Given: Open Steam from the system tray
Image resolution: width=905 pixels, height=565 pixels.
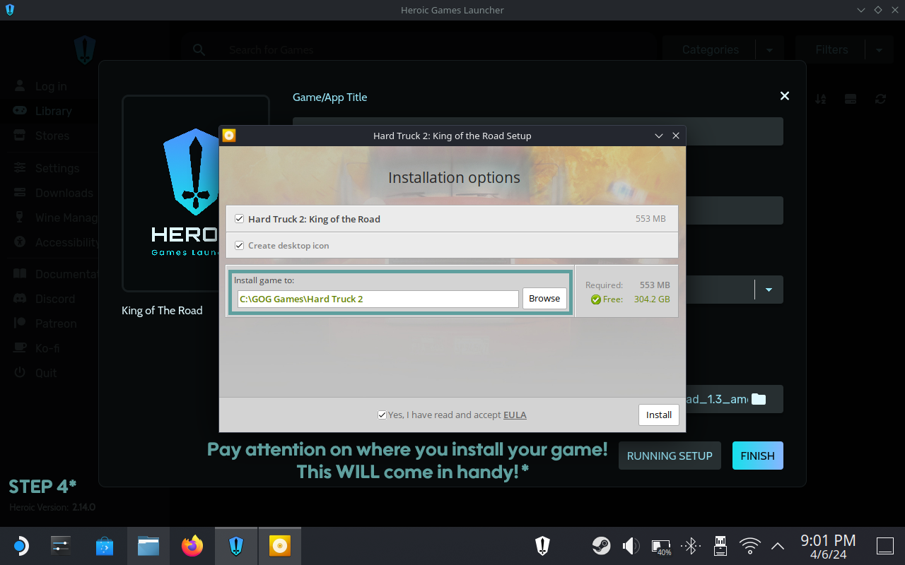Looking at the screenshot, I should click(x=601, y=545).
